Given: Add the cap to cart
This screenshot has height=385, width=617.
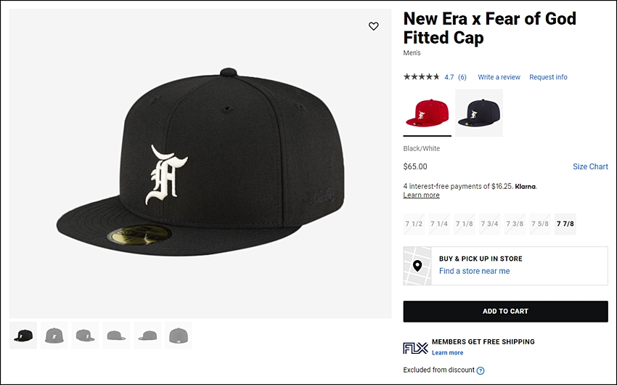Looking at the screenshot, I should click(x=506, y=312).
